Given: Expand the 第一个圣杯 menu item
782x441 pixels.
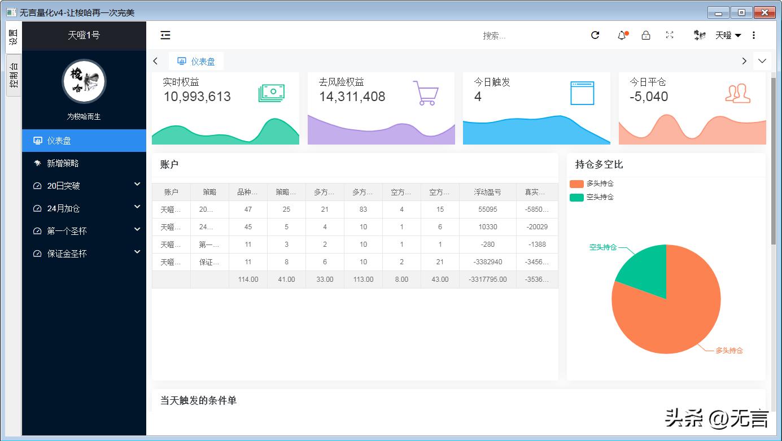Looking at the screenshot, I should pos(62,231).
